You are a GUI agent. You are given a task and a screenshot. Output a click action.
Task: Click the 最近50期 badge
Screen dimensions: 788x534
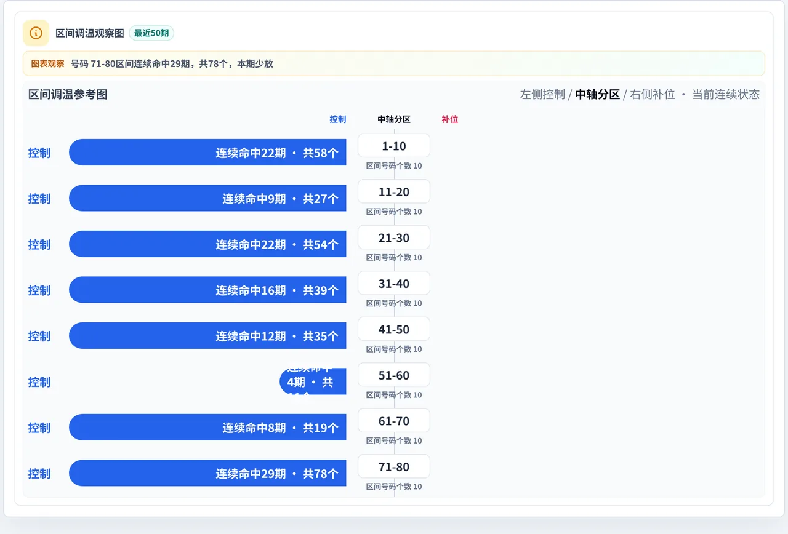[151, 33]
